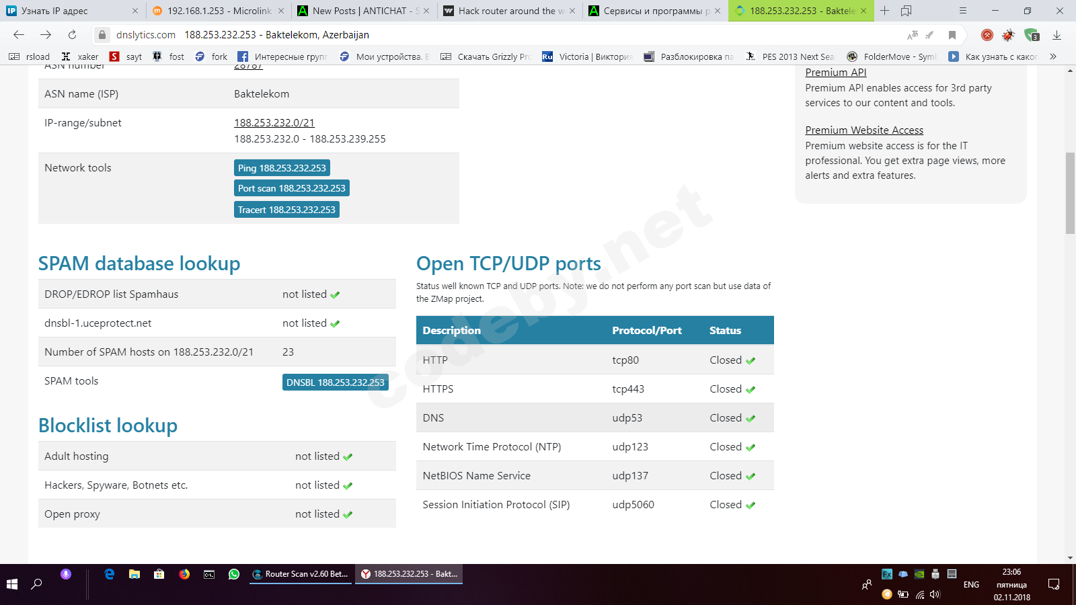Viewport: 1076px width, 605px height.
Task: Open 'Интересные групп' Facebook bookmark
Action: (282, 56)
